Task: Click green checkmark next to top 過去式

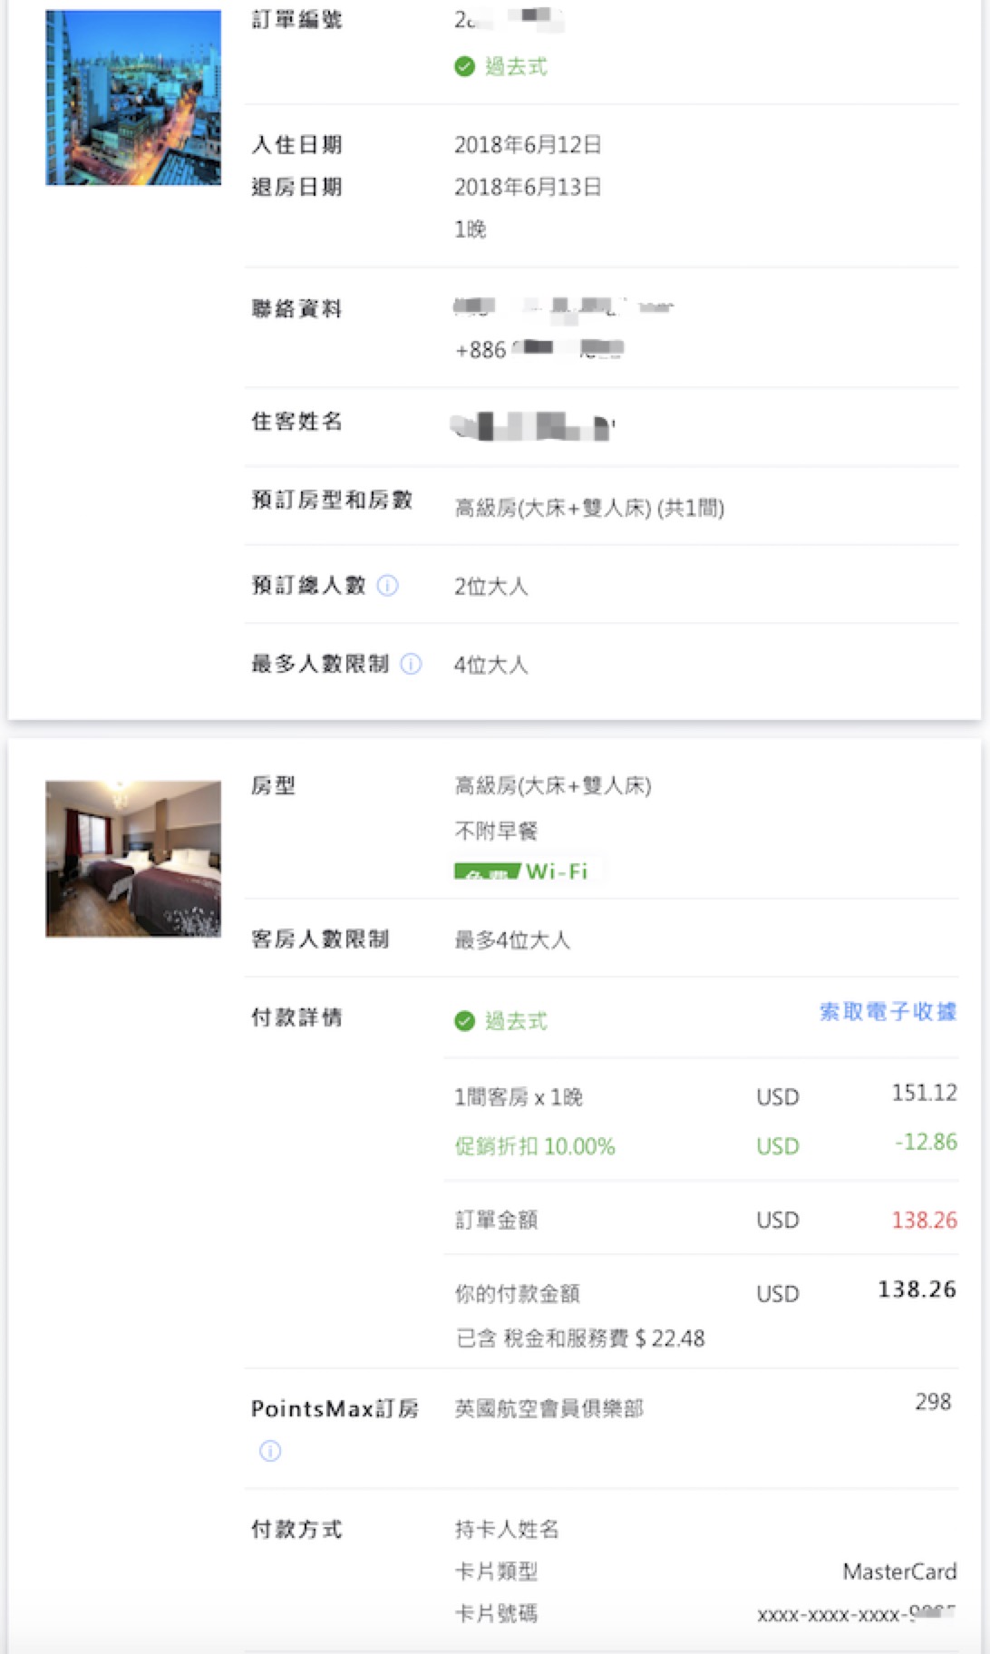Action: click(464, 66)
